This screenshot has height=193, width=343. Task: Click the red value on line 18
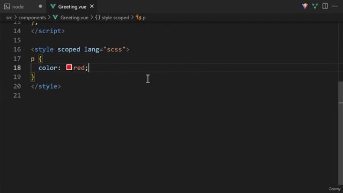tap(79, 68)
